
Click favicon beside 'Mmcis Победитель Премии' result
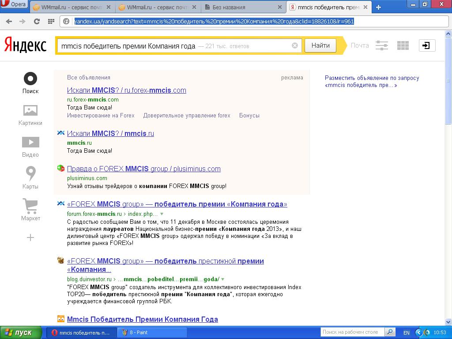[x=61, y=319]
